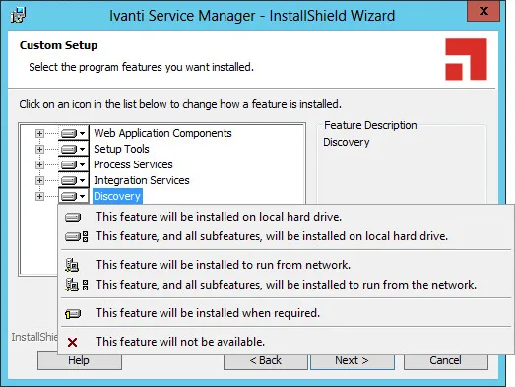
Task: Choose 'all subfeatures run from the network' option
Action: [x=286, y=285]
